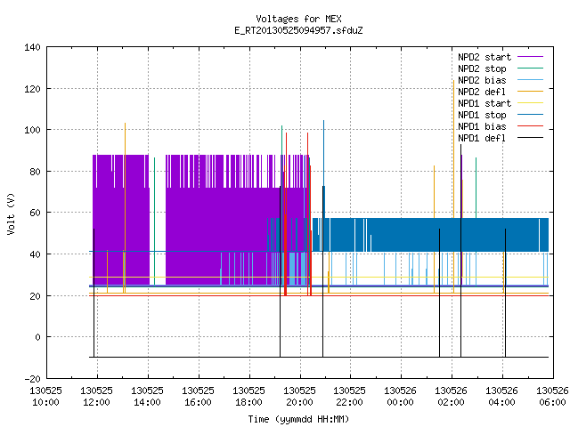
Task: Click the 'NPD2 bias' legend label
Action: [482, 80]
